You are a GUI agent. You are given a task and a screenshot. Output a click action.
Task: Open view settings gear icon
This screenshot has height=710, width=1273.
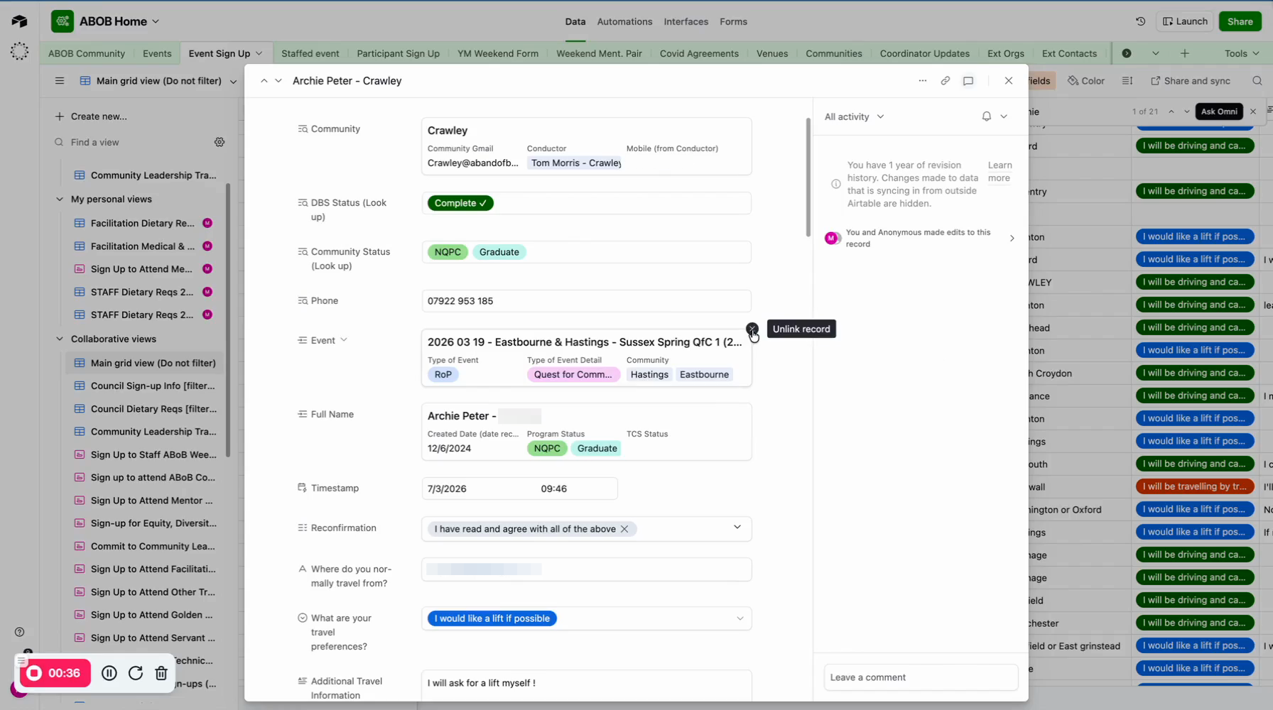tap(220, 142)
